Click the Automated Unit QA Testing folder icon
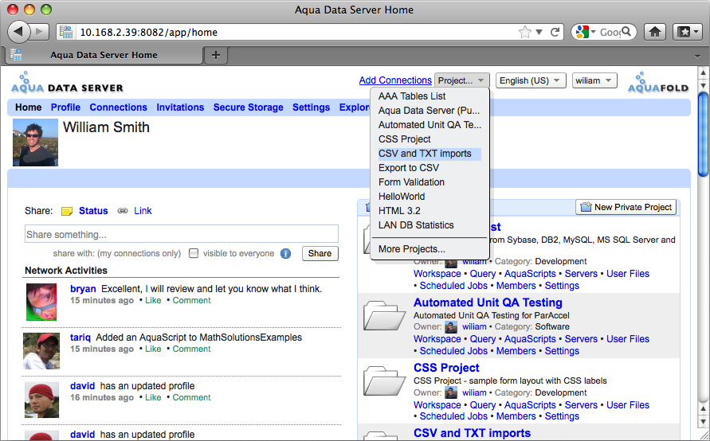The height and width of the screenshot is (441, 710). (x=385, y=315)
